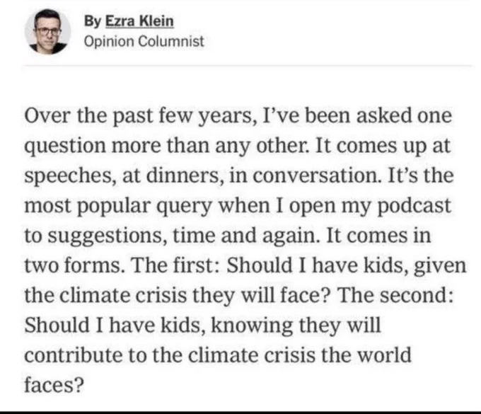Click the word "given" at line end
This screenshot has height=414, width=481.
click(x=440, y=266)
